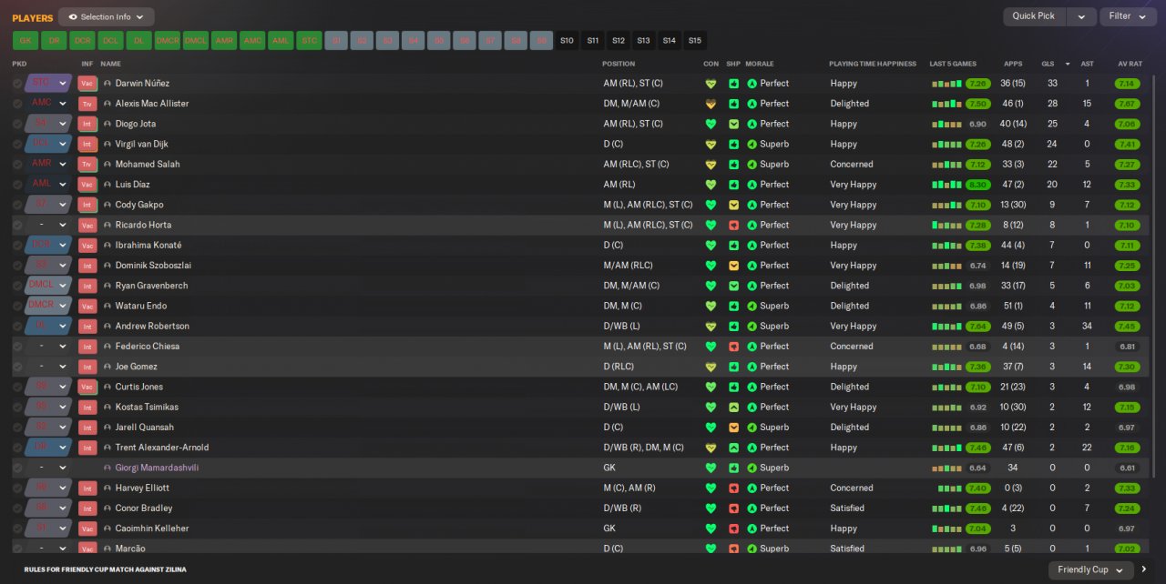Select the S15 substitute slot
1166x584 pixels.
click(x=695, y=40)
